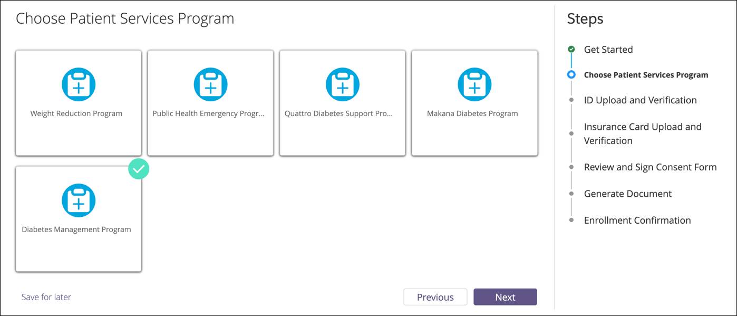Image resolution: width=737 pixels, height=316 pixels.
Task: Select the "Weight Reduction Program" label
Action: pos(76,113)
